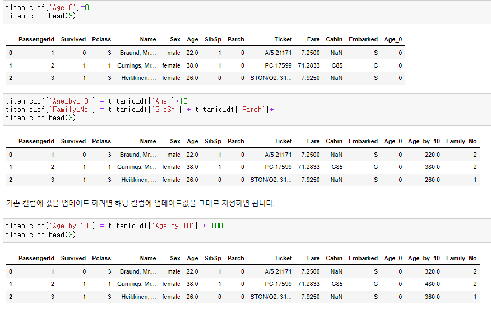491x323 pixels.
Task: Select the line defining titanic_df['Family_No']
Action: 142,109
